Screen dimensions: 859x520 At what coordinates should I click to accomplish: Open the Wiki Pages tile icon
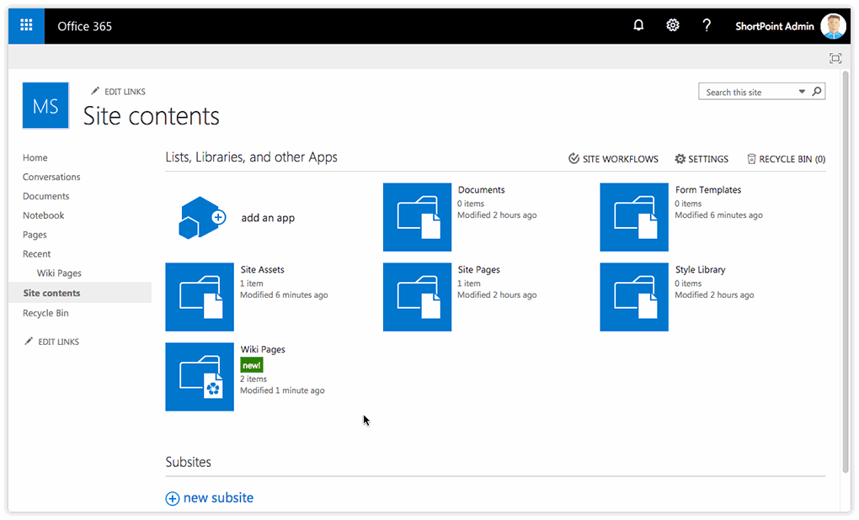(x=200, y=377)
